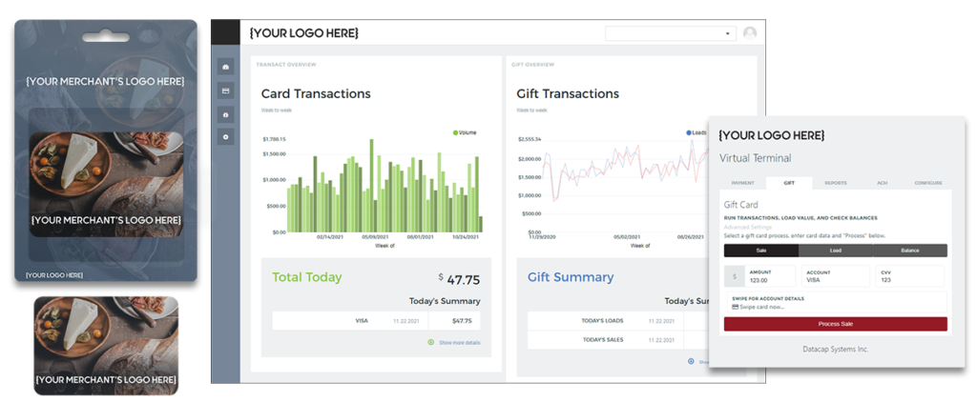The height and width of the screenshot is (402, 977).
Task: Click the Swipe for account details field
Action: tap(836, 302)
